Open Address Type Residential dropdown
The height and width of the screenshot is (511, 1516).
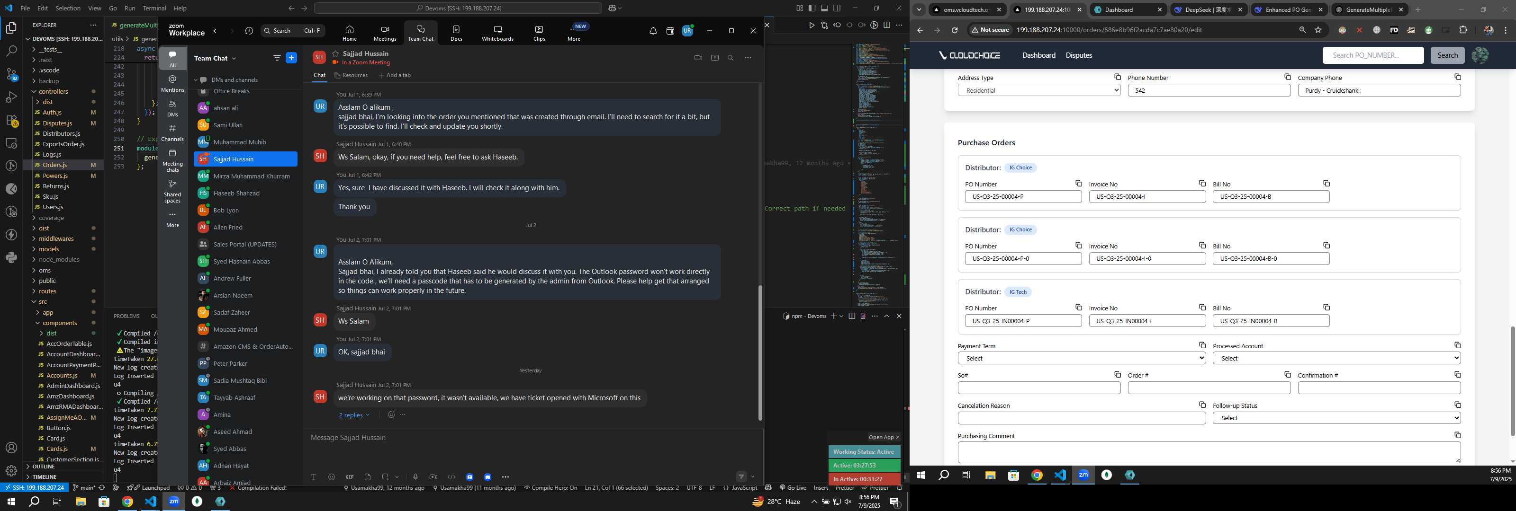point(1039,90)
